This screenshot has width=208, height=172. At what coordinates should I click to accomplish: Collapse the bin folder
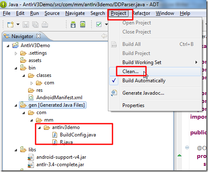pos(16,68)
